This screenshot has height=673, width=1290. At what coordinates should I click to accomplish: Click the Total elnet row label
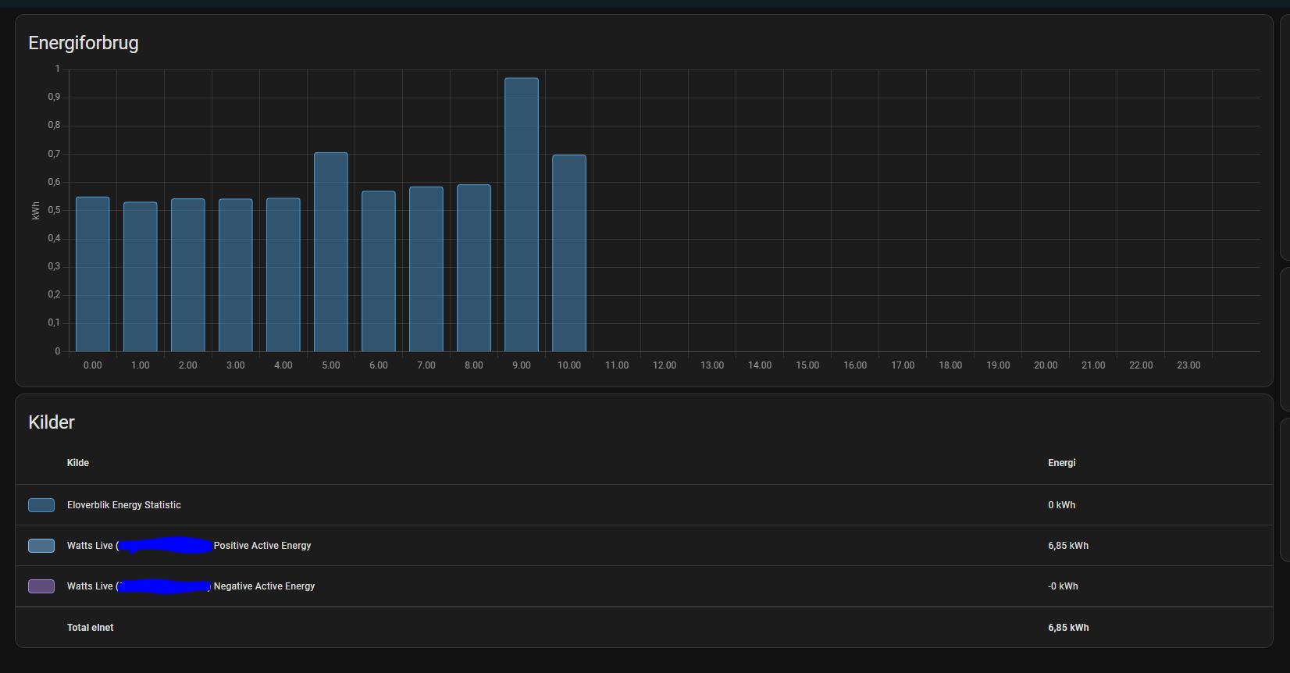[91, 628]
